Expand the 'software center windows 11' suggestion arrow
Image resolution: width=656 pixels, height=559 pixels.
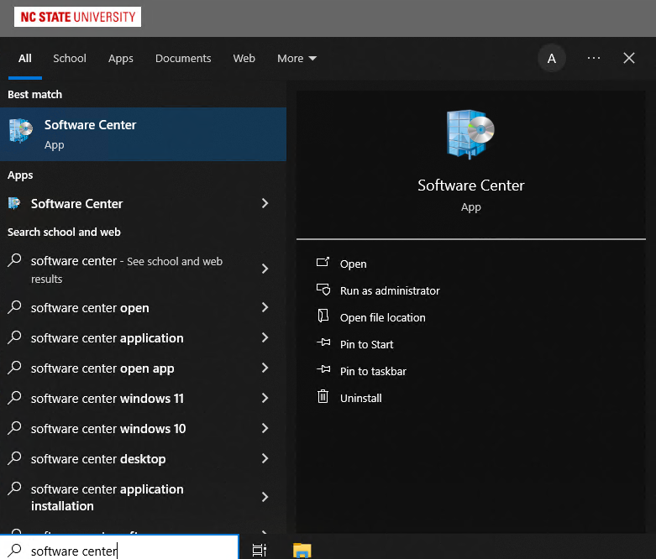[x=265, y=399]
